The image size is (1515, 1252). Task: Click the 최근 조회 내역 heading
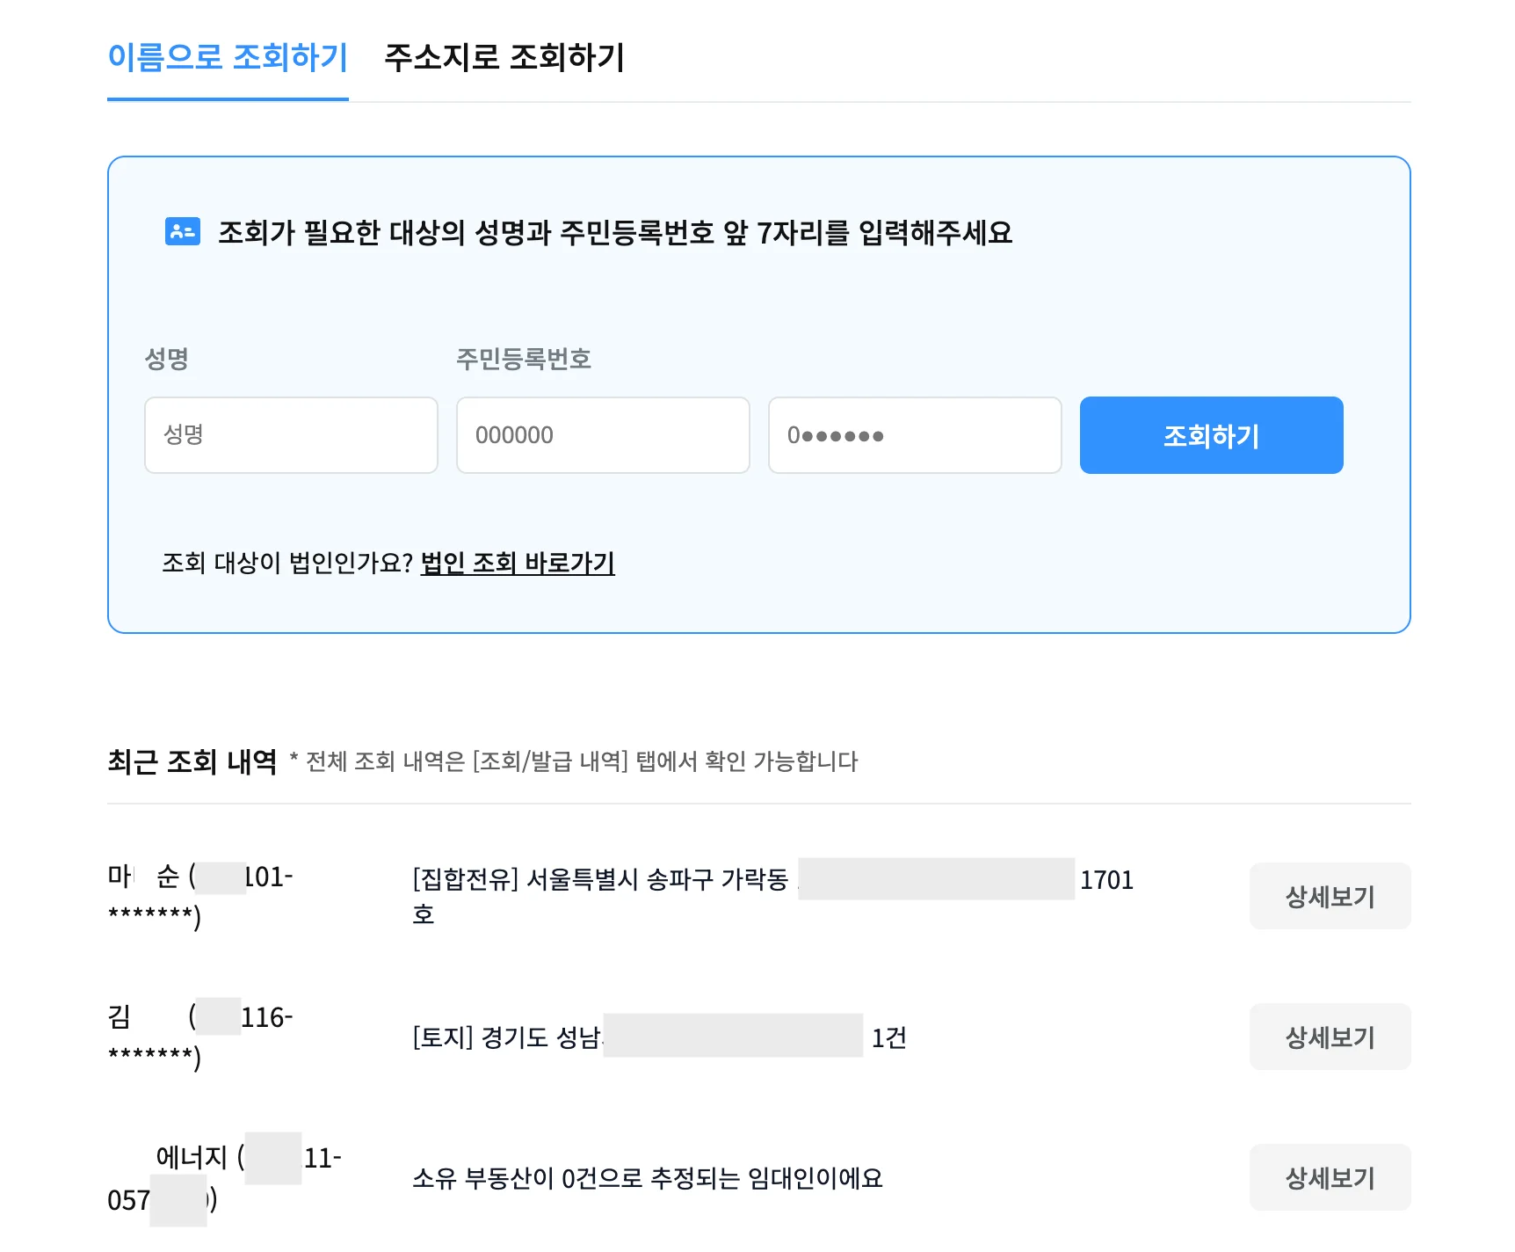[x=192, y=761]
